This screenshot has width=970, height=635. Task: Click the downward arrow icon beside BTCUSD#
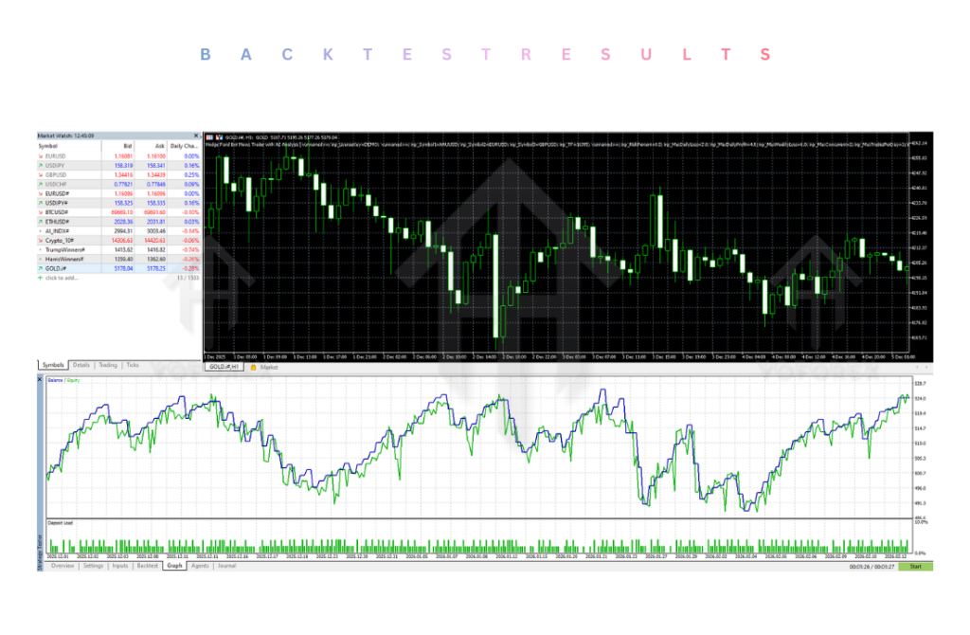click(x=41, y=212)
